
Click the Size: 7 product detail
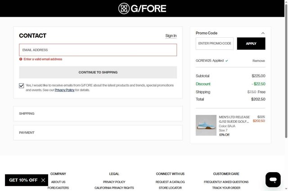click(223, 130)
